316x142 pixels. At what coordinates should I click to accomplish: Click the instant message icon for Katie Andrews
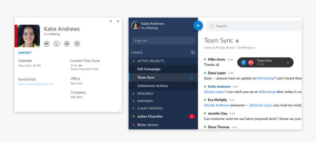pyautogui.click(x=47, y=44)
